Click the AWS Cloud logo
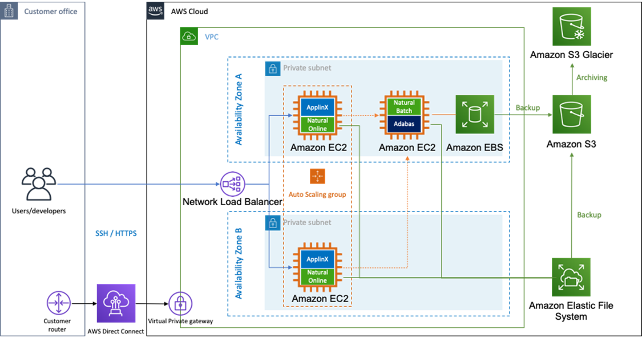642x338 pixels. tap(156, 11)
